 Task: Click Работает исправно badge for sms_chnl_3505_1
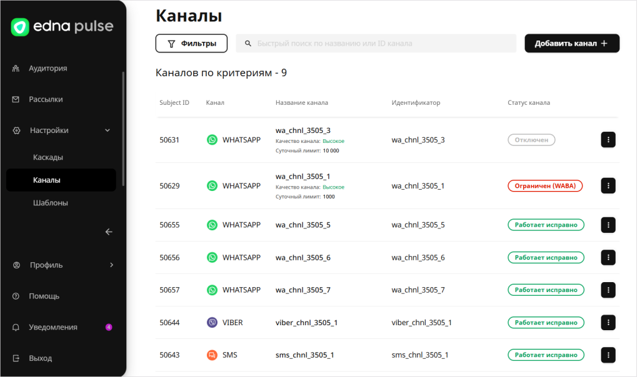point(546,355)
